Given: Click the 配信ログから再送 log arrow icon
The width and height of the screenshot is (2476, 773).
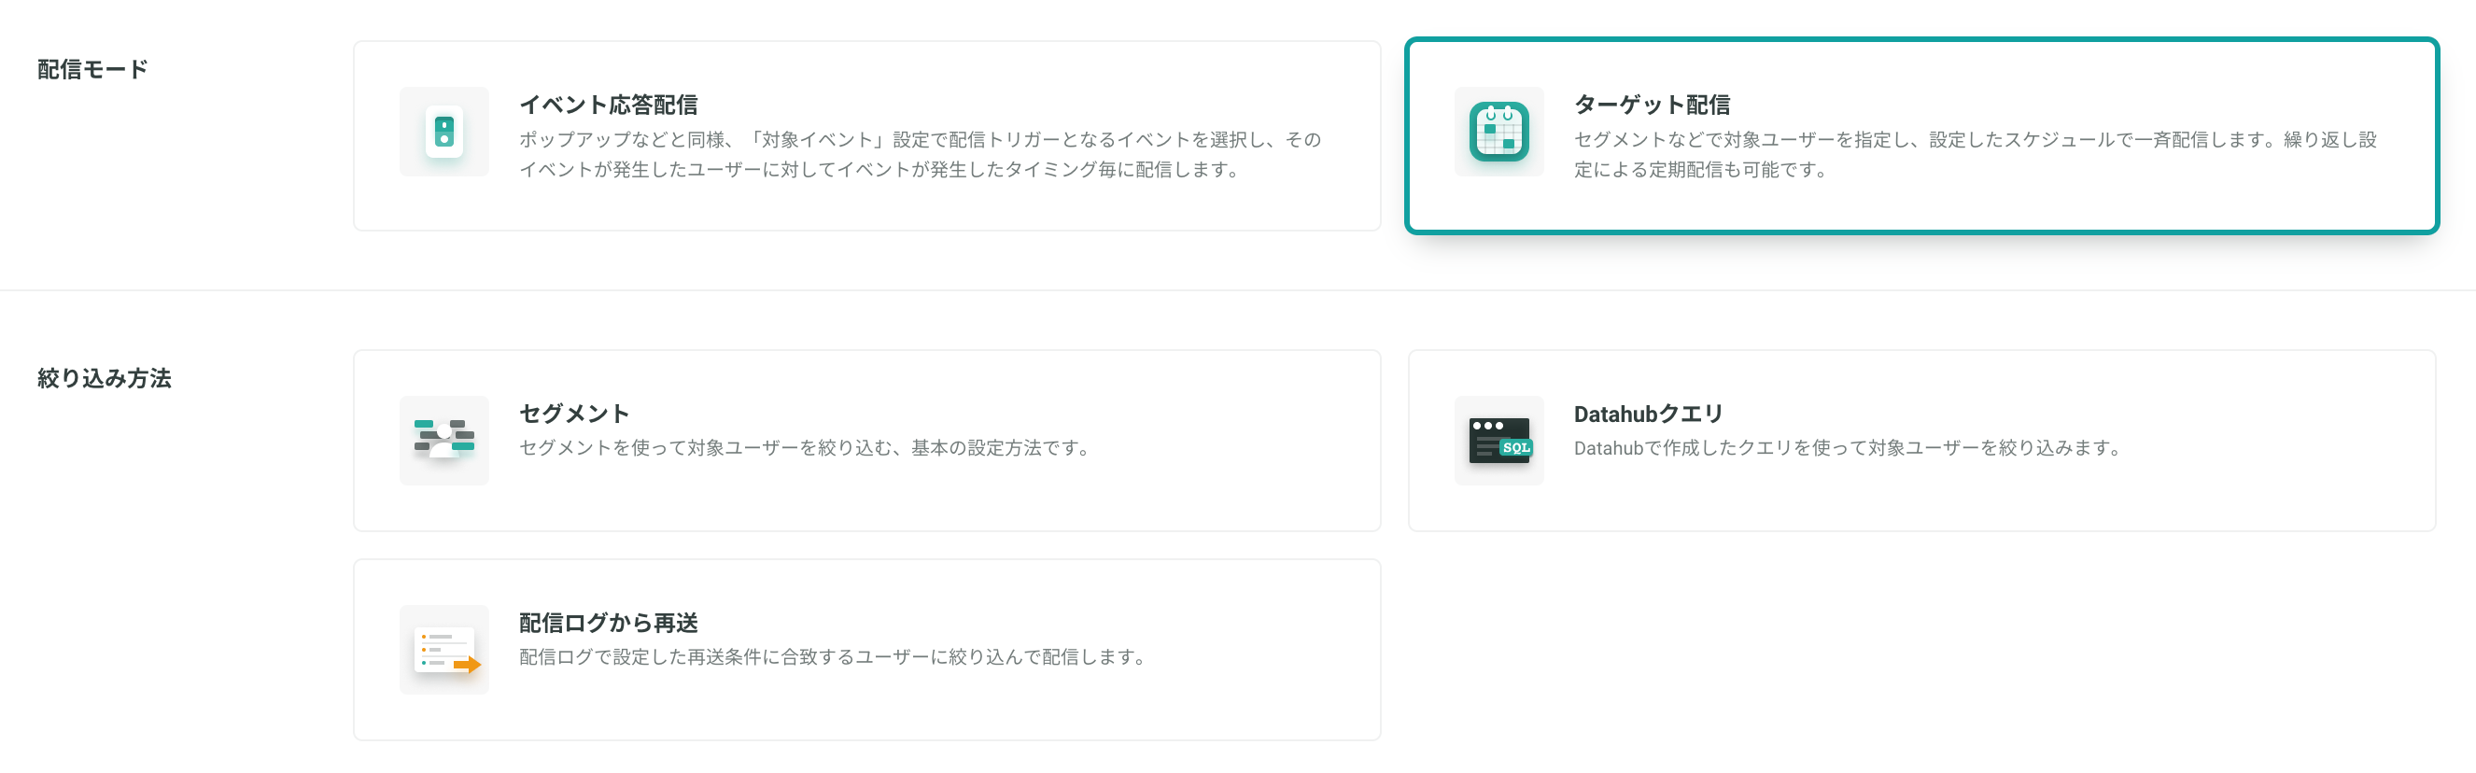Looking at the screenshot, I should point(444,650).
